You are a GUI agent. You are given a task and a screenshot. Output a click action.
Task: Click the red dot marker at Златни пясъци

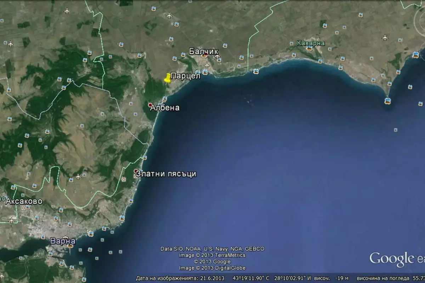[136, 171]
